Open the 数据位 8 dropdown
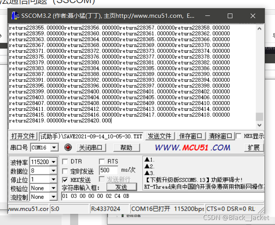The image size is (275, 225). pyautogui.click(x=53, y=170)
